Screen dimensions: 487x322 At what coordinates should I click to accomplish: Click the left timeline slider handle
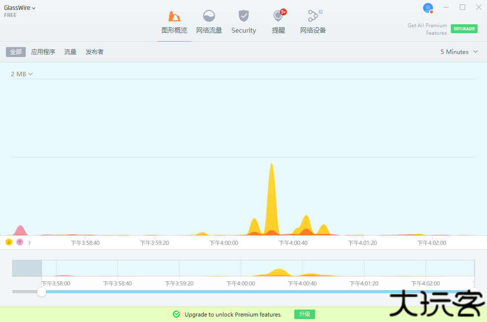[x=42, y=292]
